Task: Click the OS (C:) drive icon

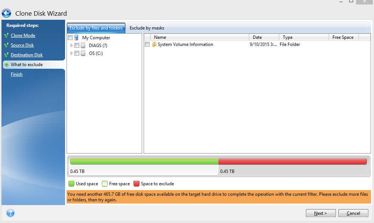Action: (83, 53)
